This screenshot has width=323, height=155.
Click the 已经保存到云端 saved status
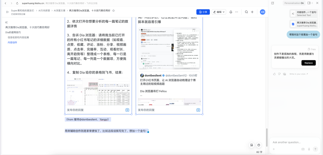(x=18, y=14)
